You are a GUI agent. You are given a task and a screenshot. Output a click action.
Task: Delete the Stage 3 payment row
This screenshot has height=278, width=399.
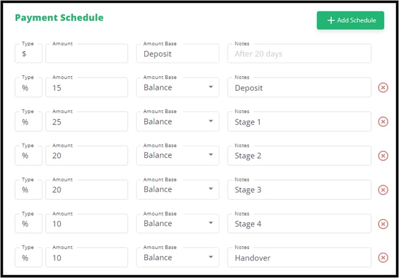pyautogui.click(x=383, y=190)
